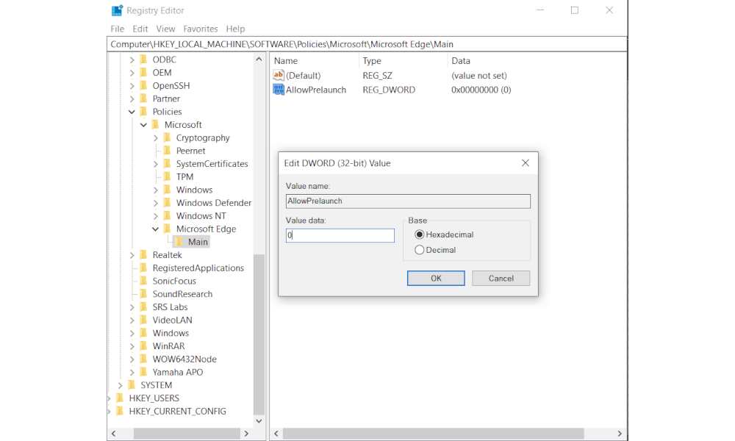Click the Value name field showing AllowPrelaunch

click(x=408, y=201)
